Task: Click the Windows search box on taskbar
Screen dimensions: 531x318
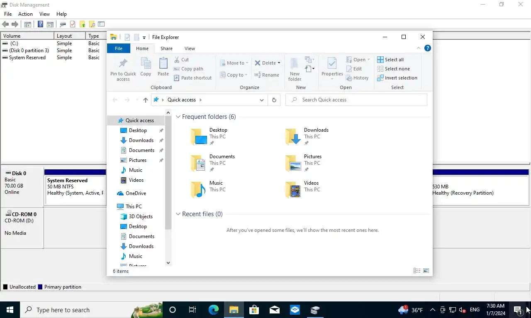Action: (91, 310)
